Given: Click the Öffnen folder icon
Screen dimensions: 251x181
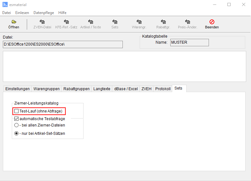Looking at the screenshot, I should click(14, 22).
